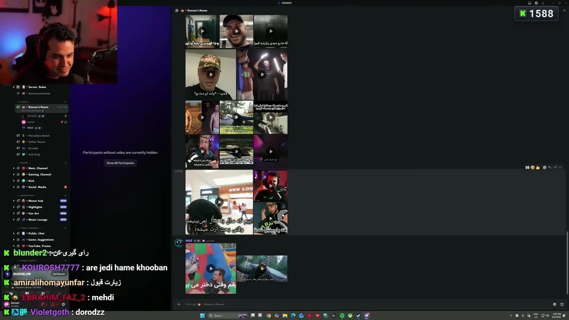The image size is (569, 320).
Task: Add channel to NOTIFS category
Action: click(x=65, y=163)
